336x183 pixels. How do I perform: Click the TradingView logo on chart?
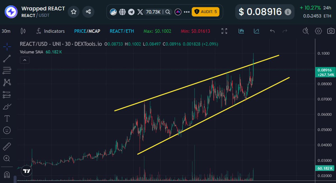pos(27,171)
